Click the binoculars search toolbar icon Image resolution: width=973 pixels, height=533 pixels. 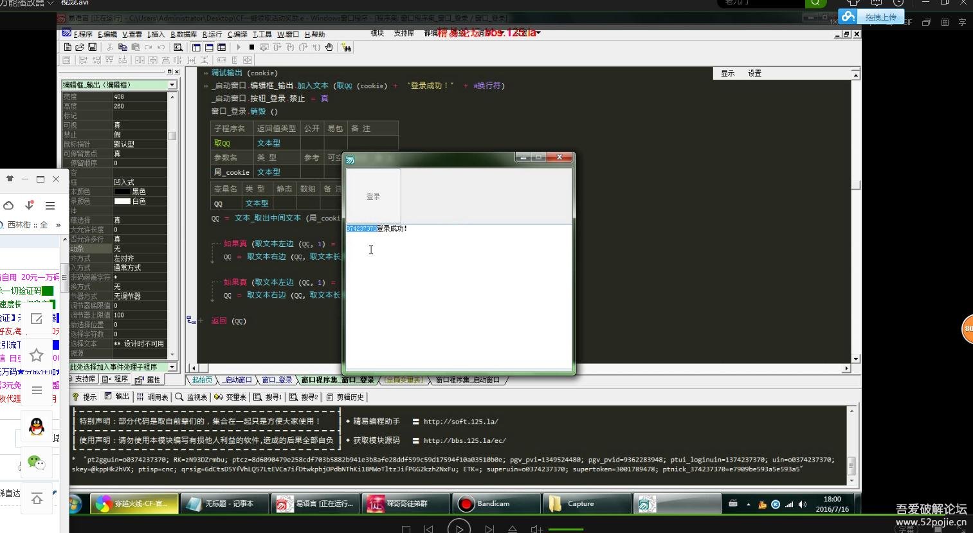[x=347, y=47]
